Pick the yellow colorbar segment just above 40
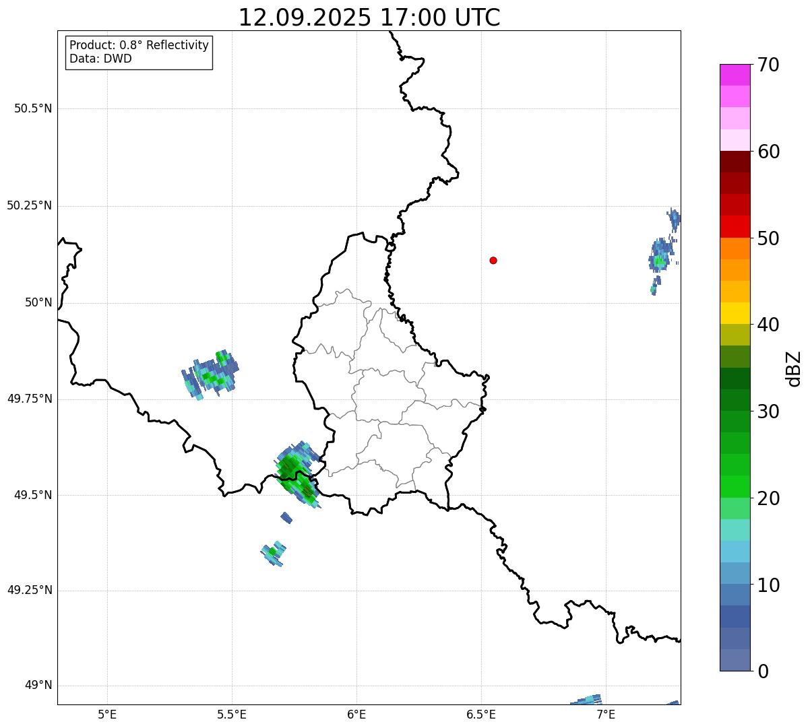Viewport: 810px width, 728px height. [x=735, y=313]
